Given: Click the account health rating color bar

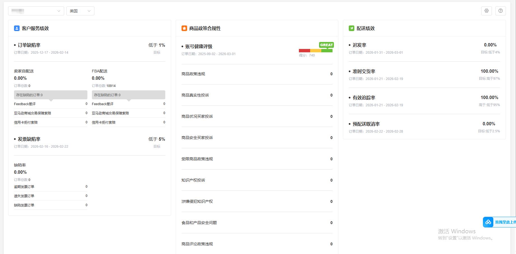Looking at the screenshot, I should point(315,51).
